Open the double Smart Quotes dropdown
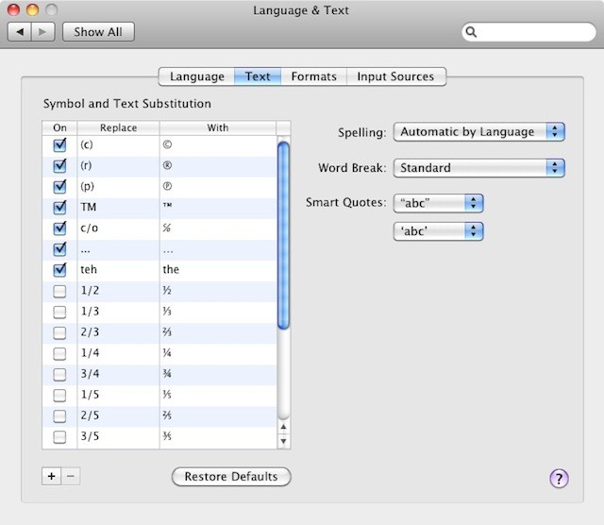The height and width of the screenshot is (525, 604). (x=438, y=203)
